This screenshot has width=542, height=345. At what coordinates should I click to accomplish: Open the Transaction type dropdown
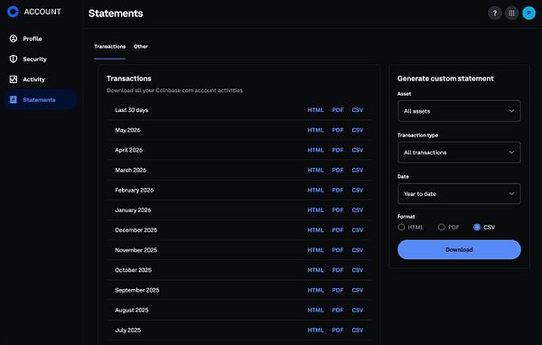[x=459, y=153]
